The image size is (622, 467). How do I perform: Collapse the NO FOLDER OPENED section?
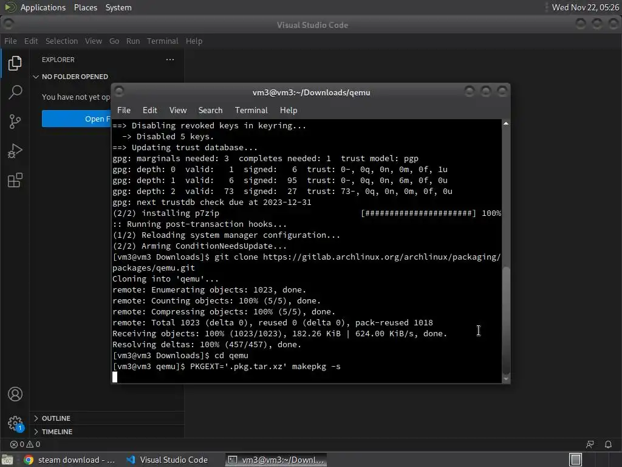click(x=70, y=77)
